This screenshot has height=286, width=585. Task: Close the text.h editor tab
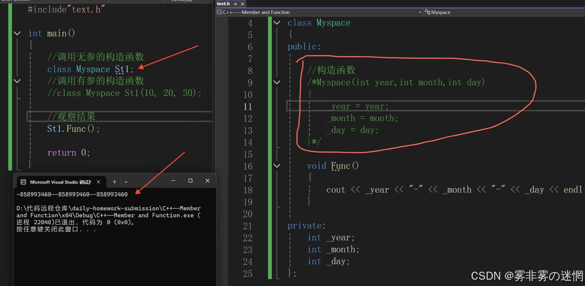pyautogui.click(x=243, y=4)
